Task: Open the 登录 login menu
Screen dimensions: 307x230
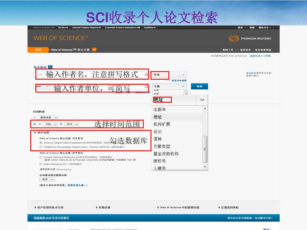Action: [242, 28]
